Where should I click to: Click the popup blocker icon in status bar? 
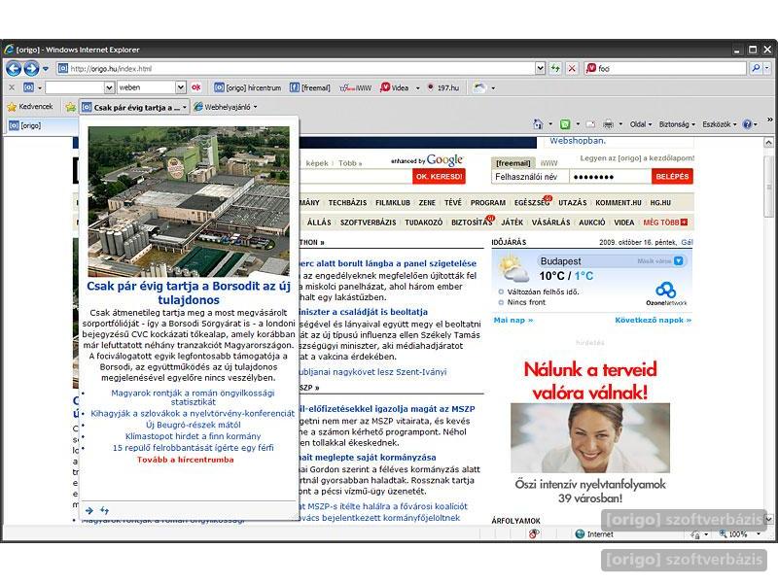pos(534,533)
